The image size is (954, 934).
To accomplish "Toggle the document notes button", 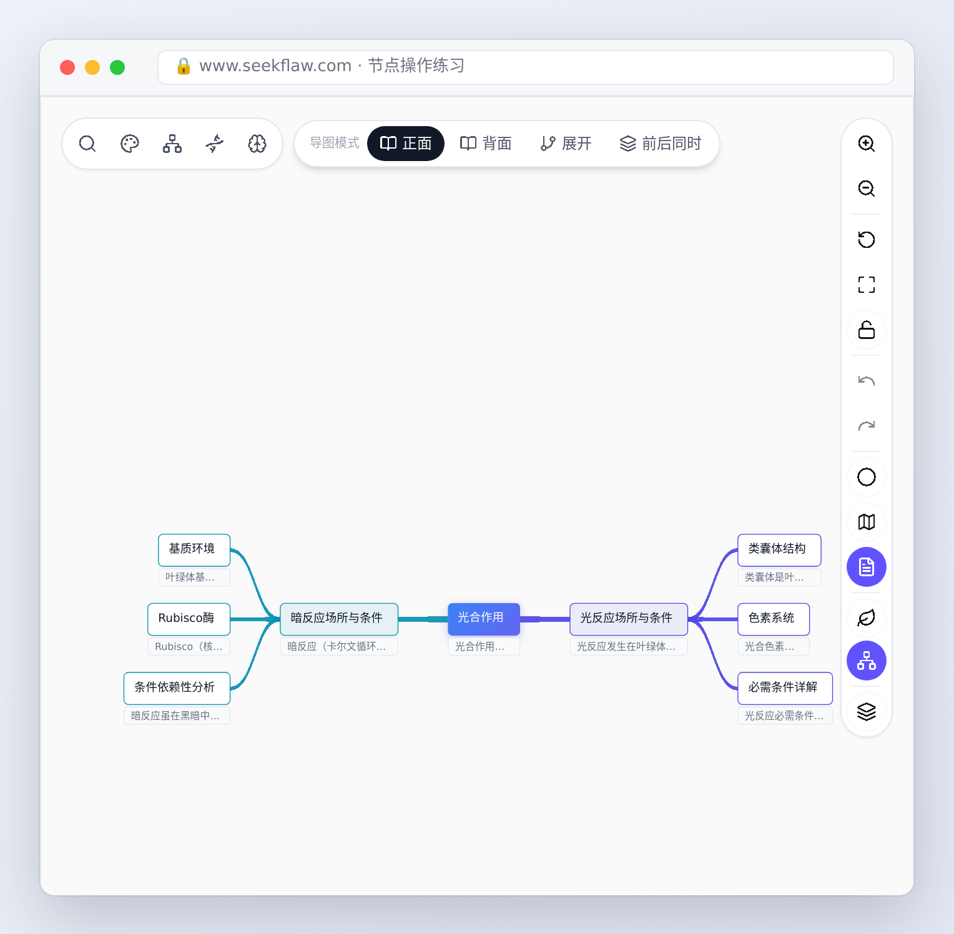I will pyautogui.click(x=867, y=567).
